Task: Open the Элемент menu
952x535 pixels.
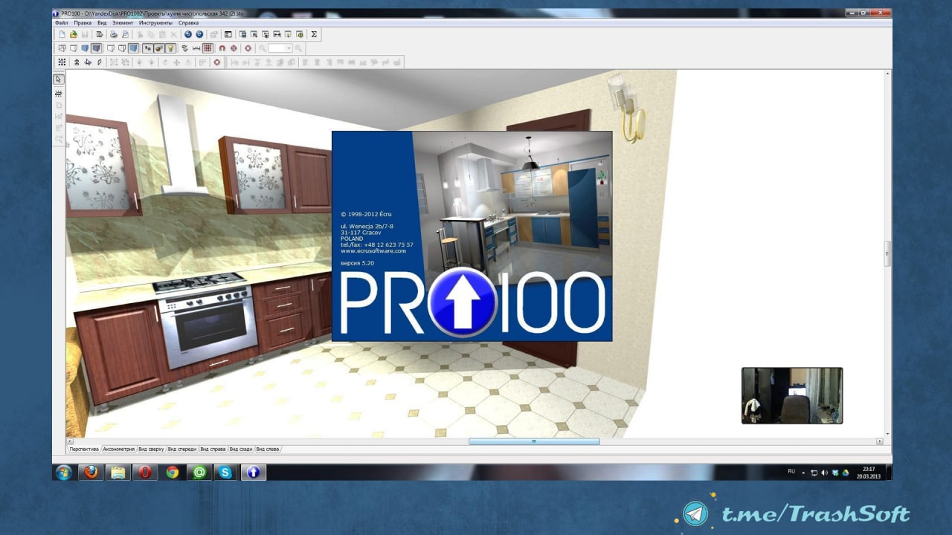Action: point(123,23)
